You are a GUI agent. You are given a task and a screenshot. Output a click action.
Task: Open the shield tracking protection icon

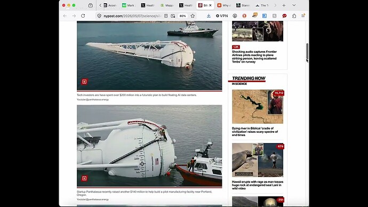tap(99, 15)
